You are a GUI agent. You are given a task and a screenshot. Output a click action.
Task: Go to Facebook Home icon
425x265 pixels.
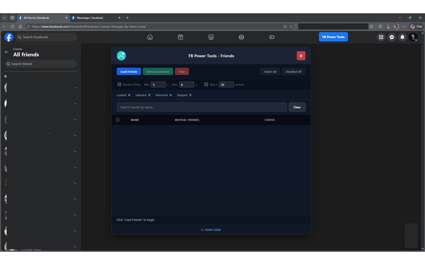[x=150, y=37]
